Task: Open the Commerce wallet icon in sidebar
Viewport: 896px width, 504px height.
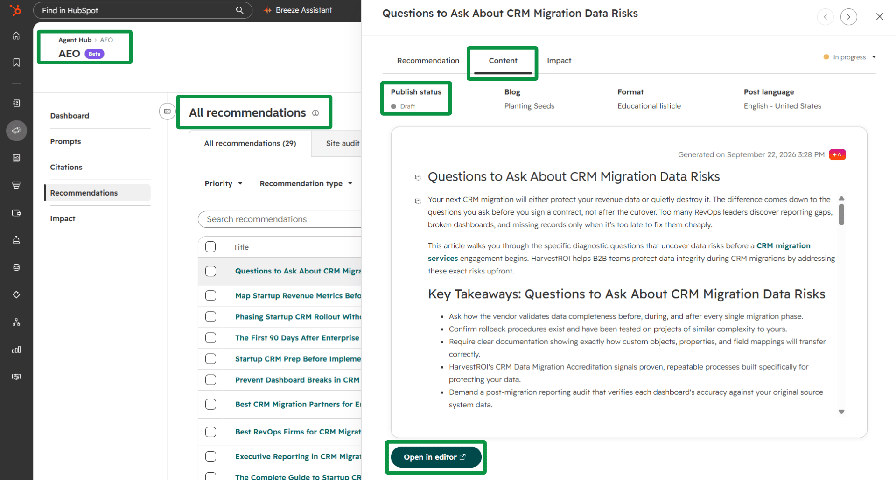Action: click(16, 213)
